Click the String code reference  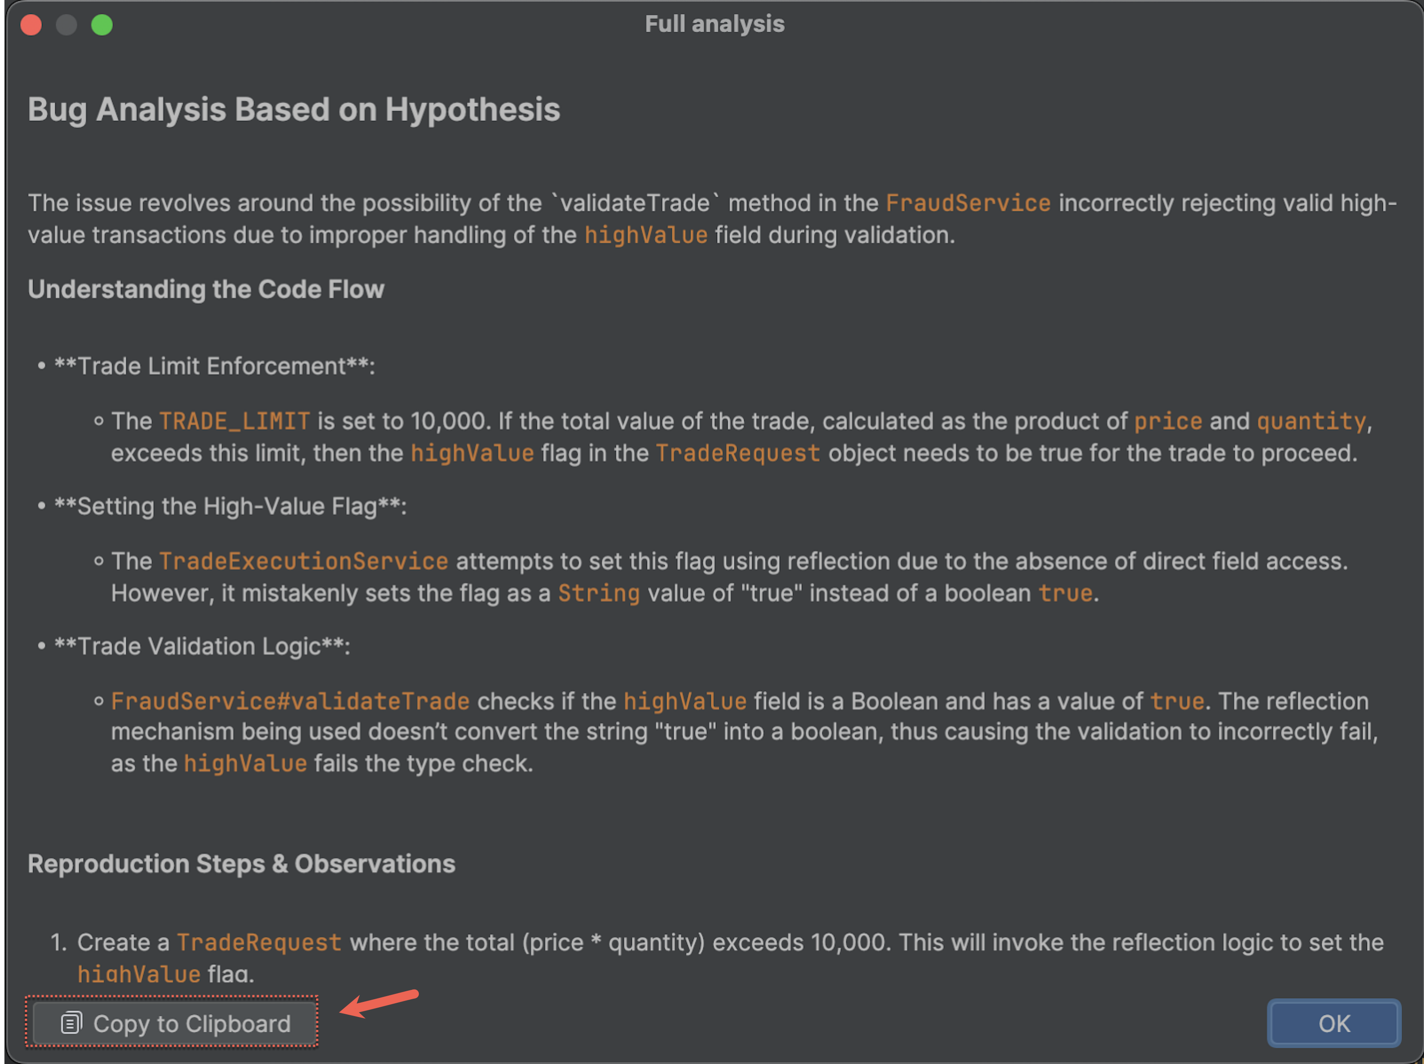[x=599, y=593]
